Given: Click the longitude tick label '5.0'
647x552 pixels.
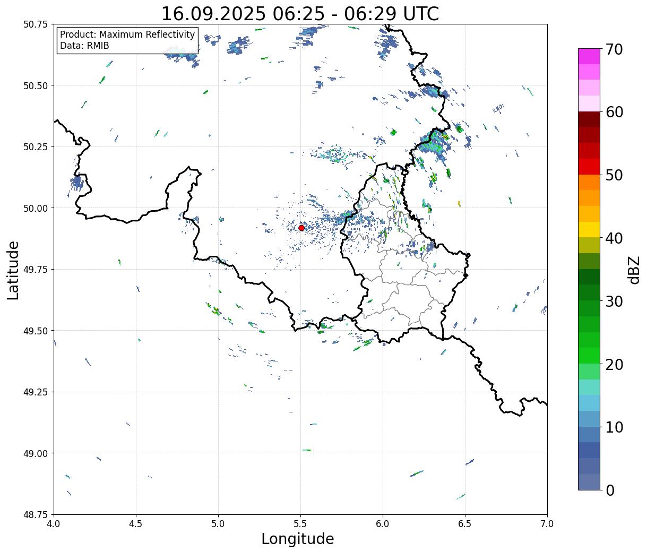Looking at the screenshot, I should coord(218,524).
